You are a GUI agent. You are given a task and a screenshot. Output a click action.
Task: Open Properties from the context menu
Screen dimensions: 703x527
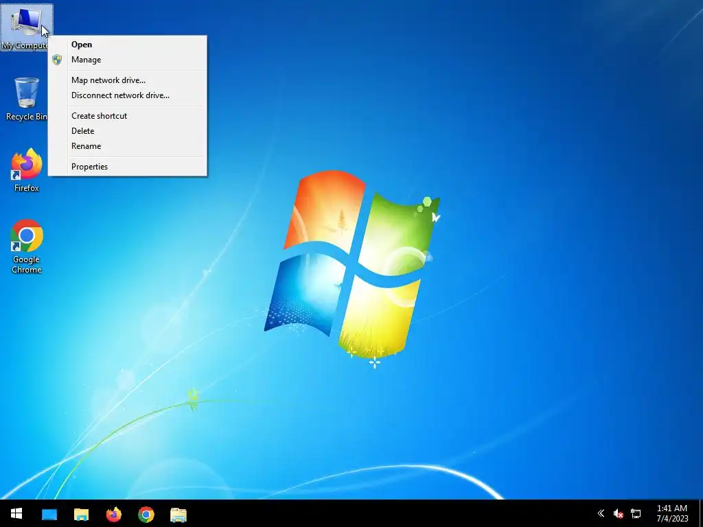[127, 167]
